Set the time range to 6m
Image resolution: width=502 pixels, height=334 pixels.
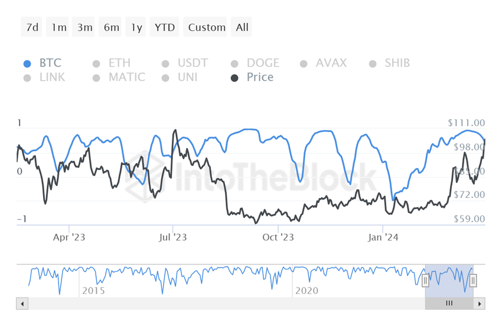coord(110,27)
